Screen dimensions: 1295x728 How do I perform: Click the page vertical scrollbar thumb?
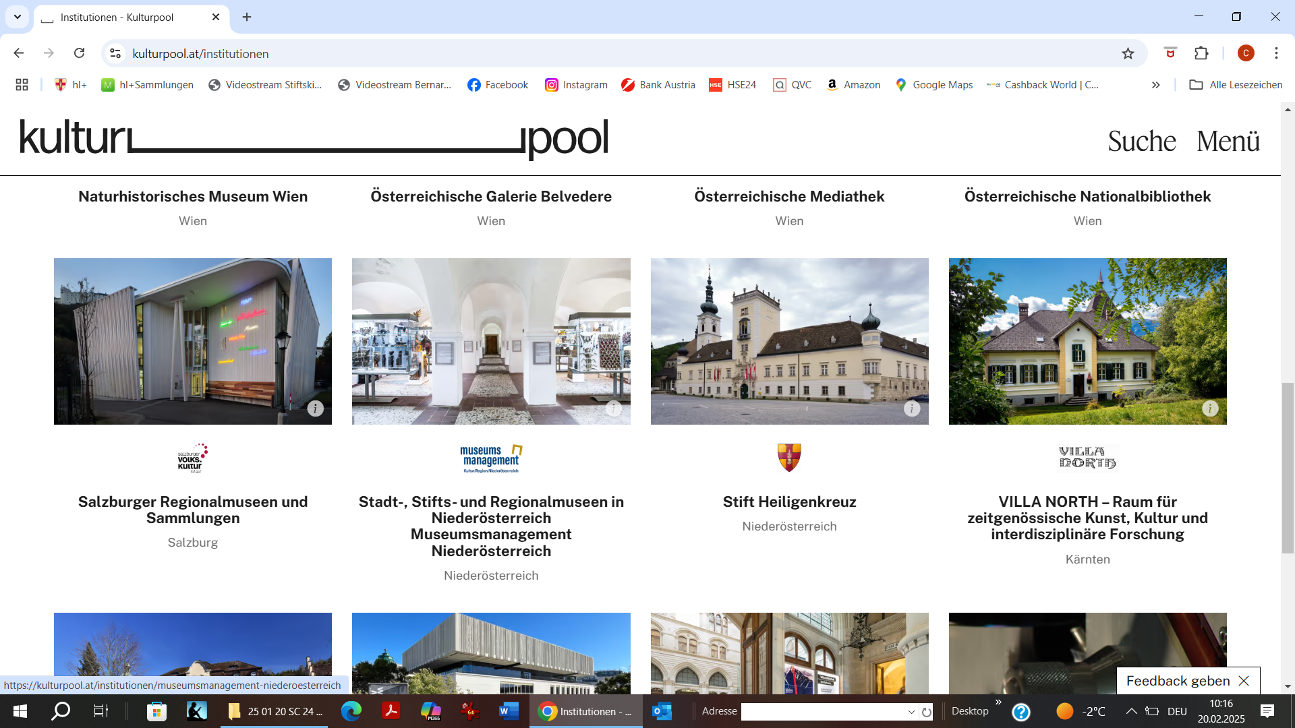point(1288,467)
